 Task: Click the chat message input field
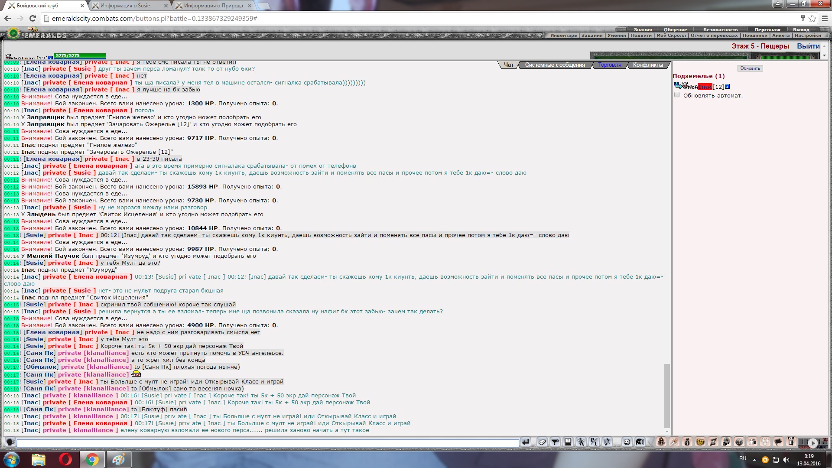267,443
